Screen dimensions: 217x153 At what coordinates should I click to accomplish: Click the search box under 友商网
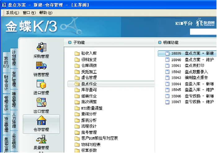coord(203,32)
